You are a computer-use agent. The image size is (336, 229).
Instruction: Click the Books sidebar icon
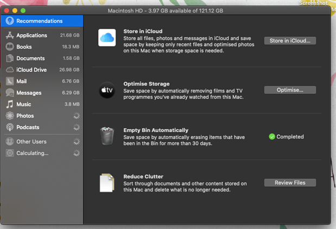coord(10,47)
